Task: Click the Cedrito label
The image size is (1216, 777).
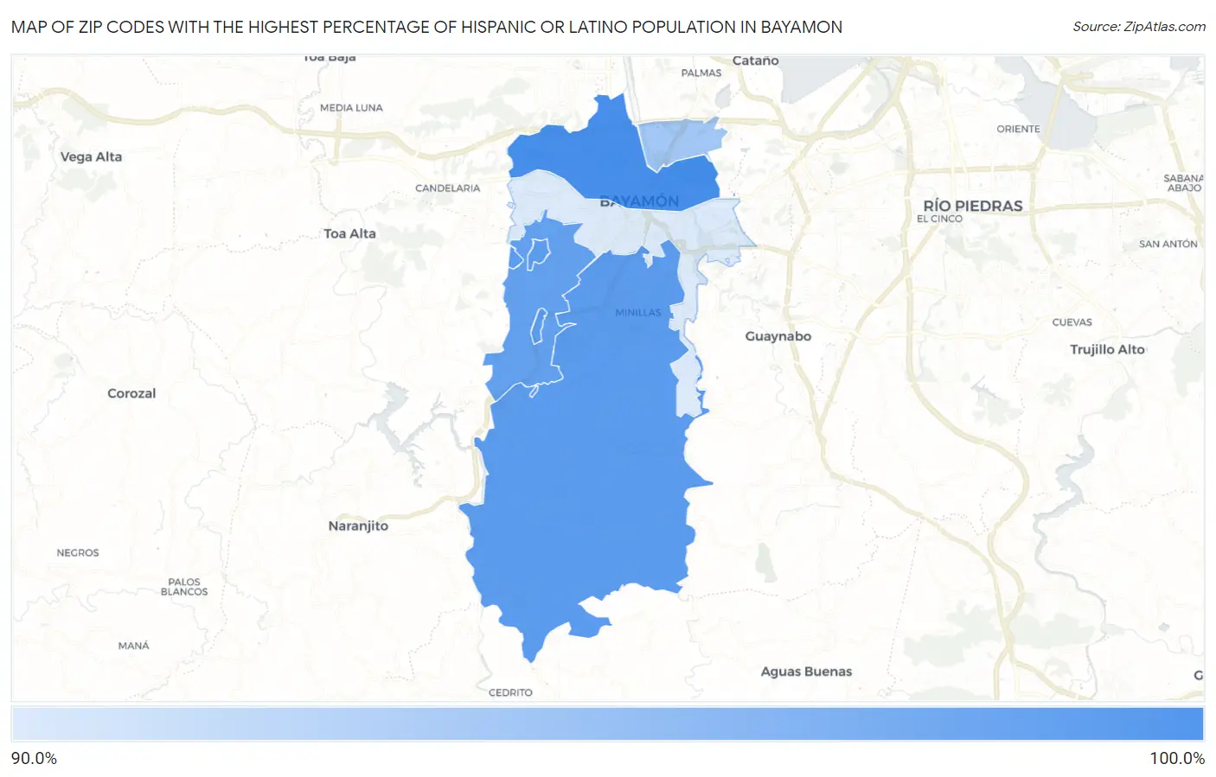Action: coord(510,692)
